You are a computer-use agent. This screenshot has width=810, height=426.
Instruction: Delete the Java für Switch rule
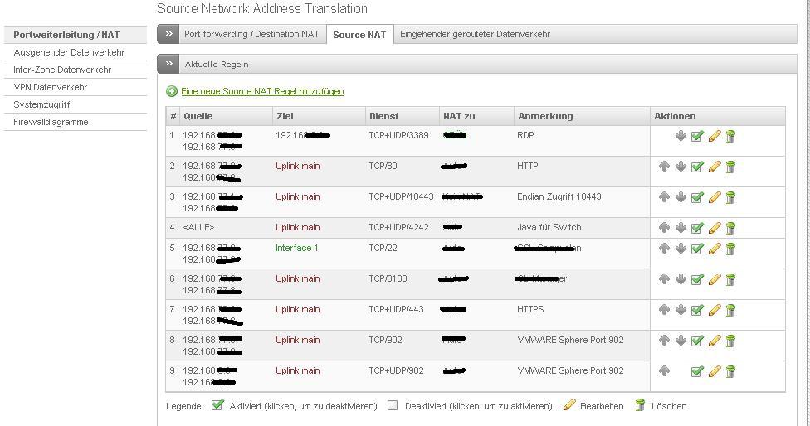[x=730, y=227]
